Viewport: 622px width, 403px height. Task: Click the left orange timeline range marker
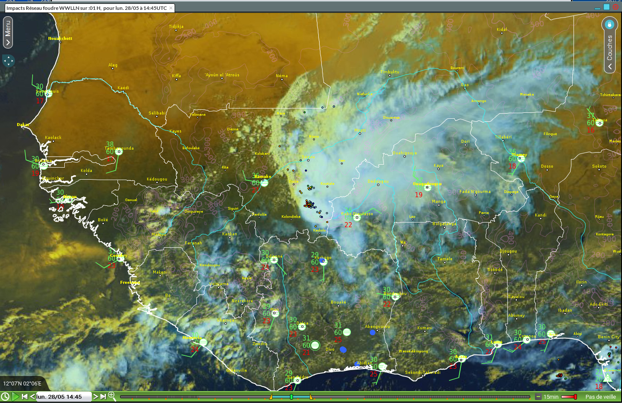pyautogui.click(x=271, y=397)
